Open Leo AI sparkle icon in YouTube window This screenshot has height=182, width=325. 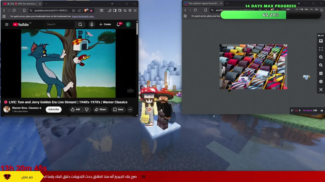(125, 10)
